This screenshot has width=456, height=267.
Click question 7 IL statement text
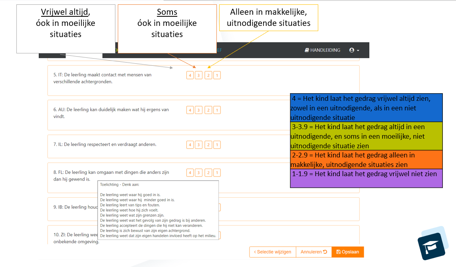105,144
